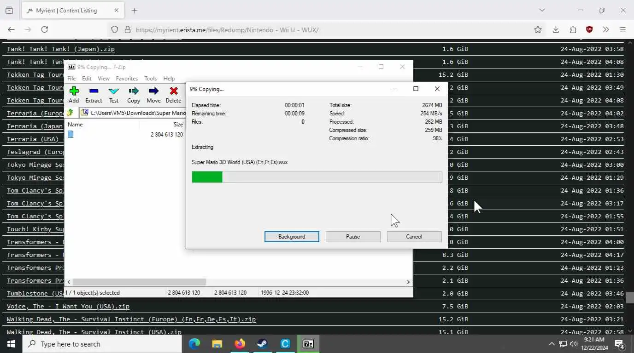Open the 7-Zip Help menu

tap(169, 79)
